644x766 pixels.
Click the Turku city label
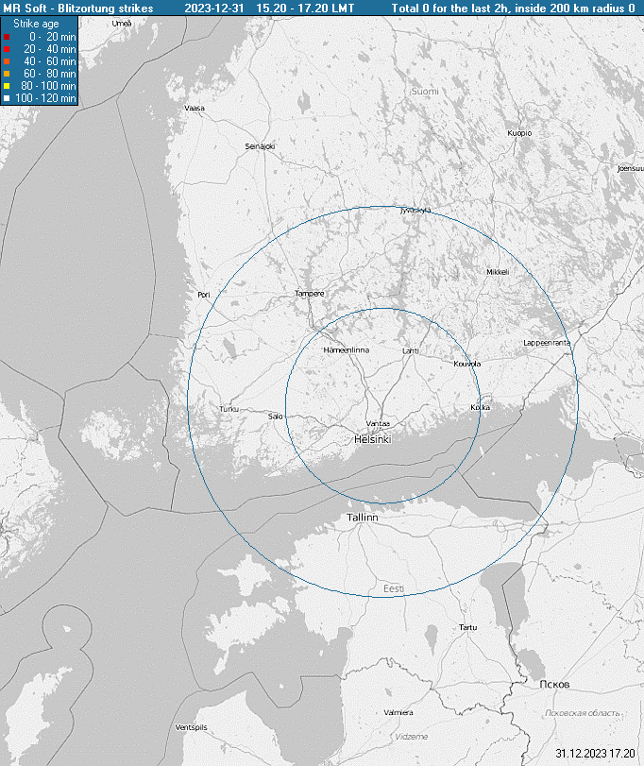(229, 409)
